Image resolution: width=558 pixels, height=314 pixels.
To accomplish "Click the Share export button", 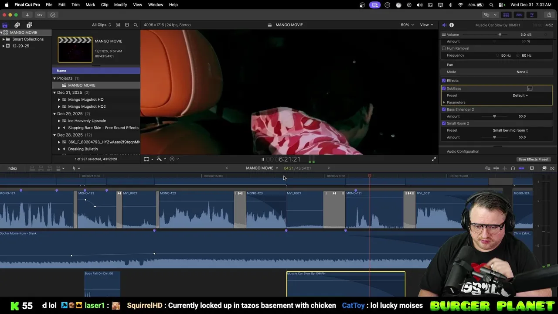I will tap(549, 15).
